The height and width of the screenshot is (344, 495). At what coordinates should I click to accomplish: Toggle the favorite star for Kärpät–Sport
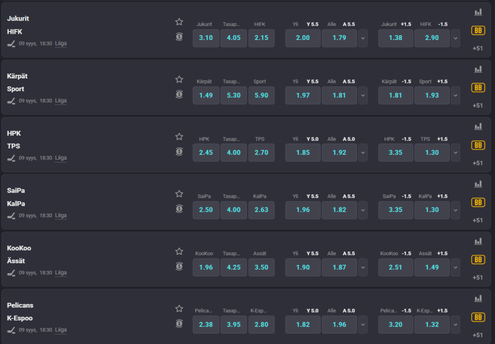179,79
